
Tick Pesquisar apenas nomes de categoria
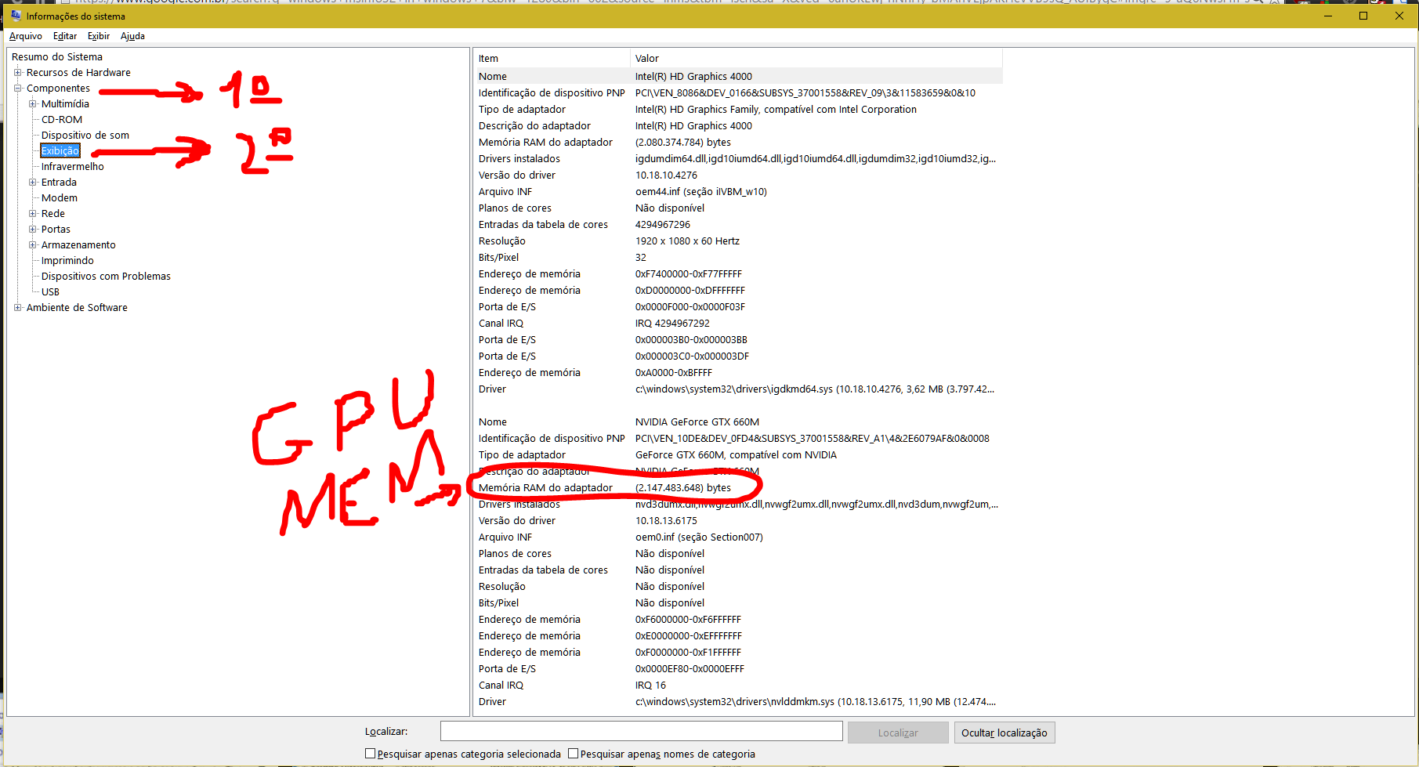pyautogui.click(x=574, y=754)
